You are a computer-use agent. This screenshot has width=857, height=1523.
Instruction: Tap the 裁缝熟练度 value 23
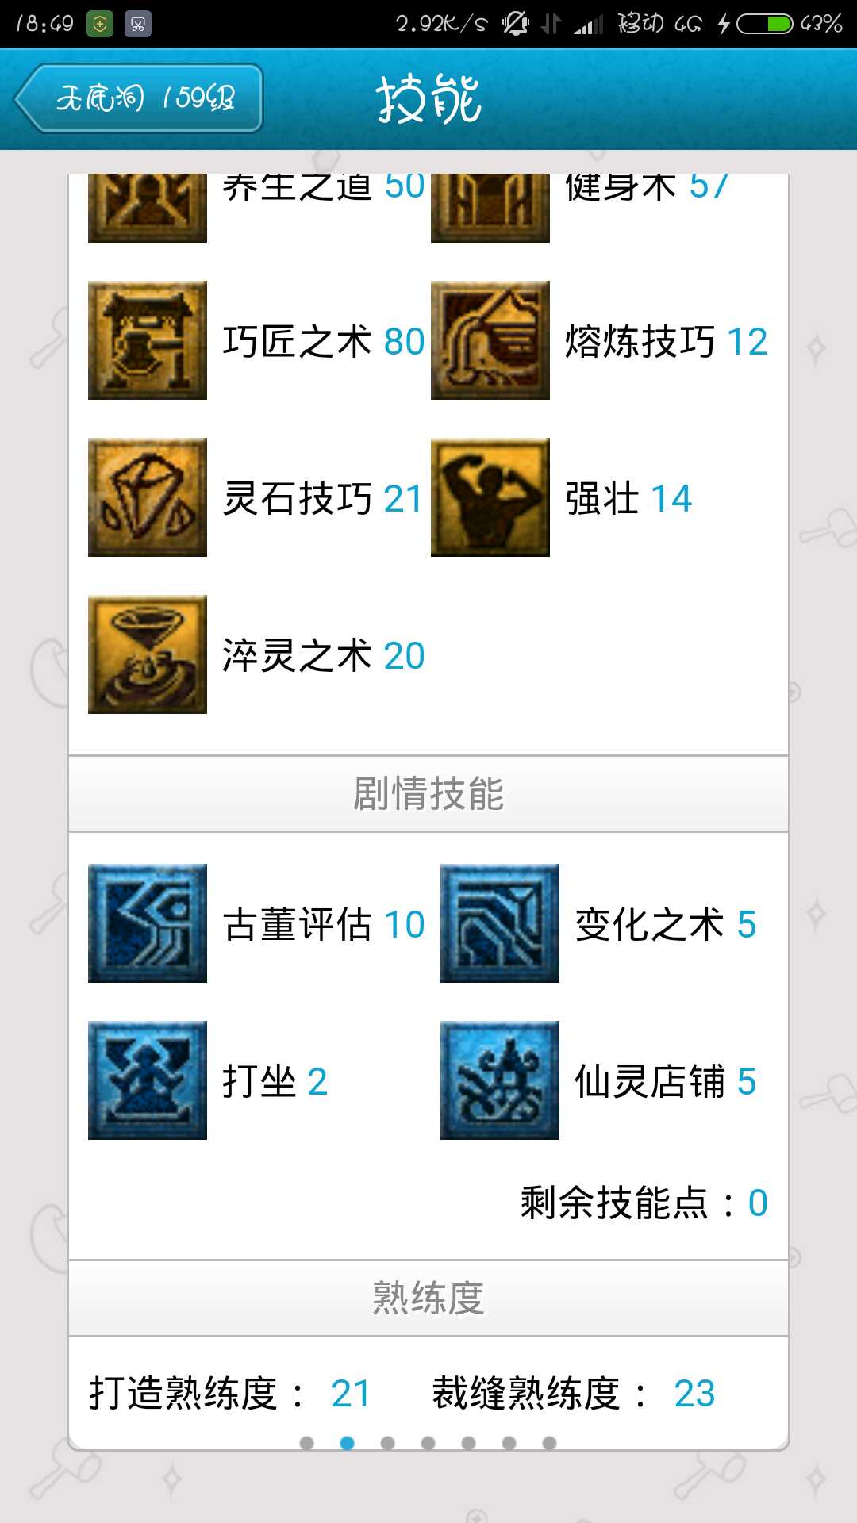(x=694, y=1394)
